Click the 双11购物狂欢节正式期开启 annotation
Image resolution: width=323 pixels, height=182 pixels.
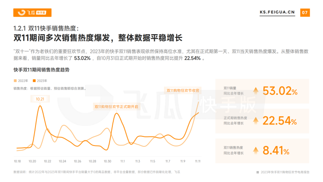click(116, 107)
